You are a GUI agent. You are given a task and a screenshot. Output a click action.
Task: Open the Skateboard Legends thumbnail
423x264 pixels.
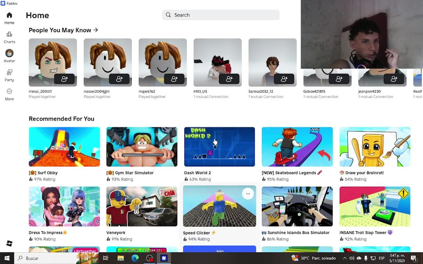pyautogui.click(x=297, y=147)
